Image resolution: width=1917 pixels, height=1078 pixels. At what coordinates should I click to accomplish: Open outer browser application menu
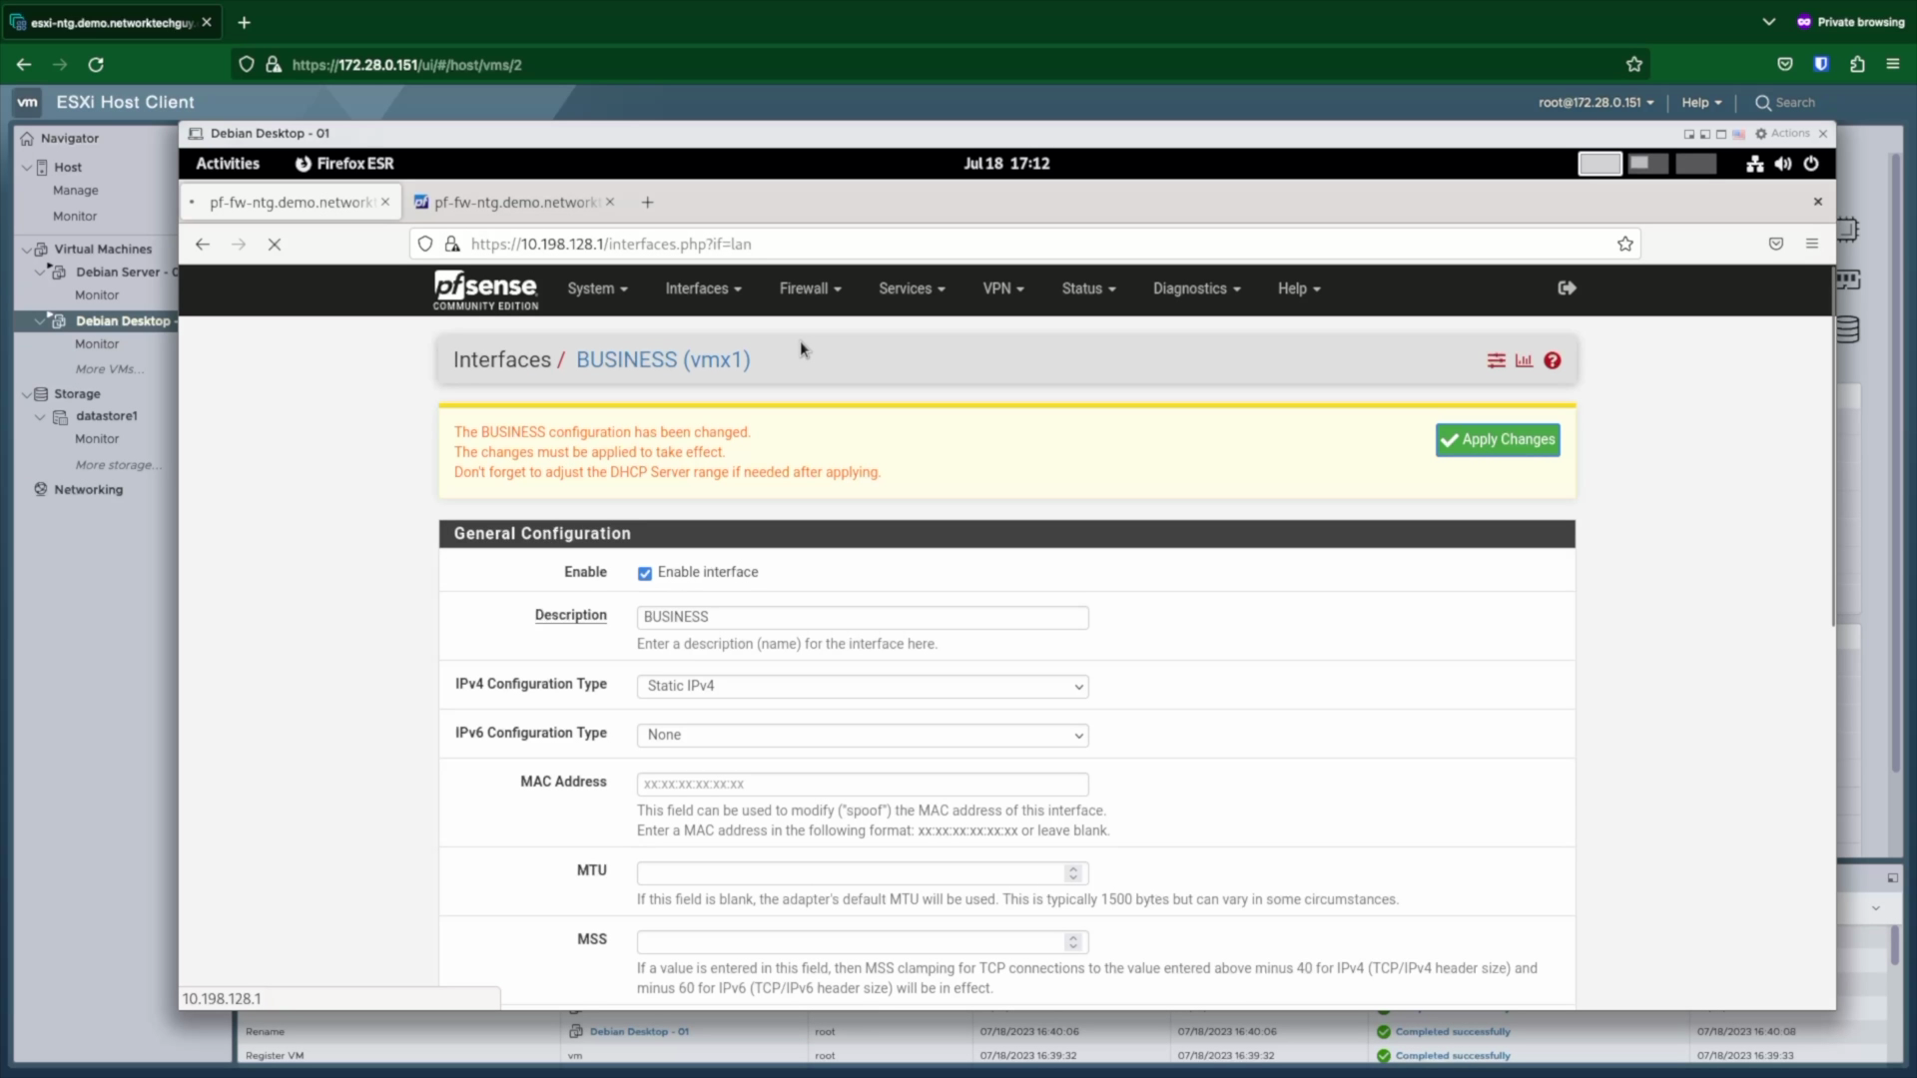coord(1893,65)
